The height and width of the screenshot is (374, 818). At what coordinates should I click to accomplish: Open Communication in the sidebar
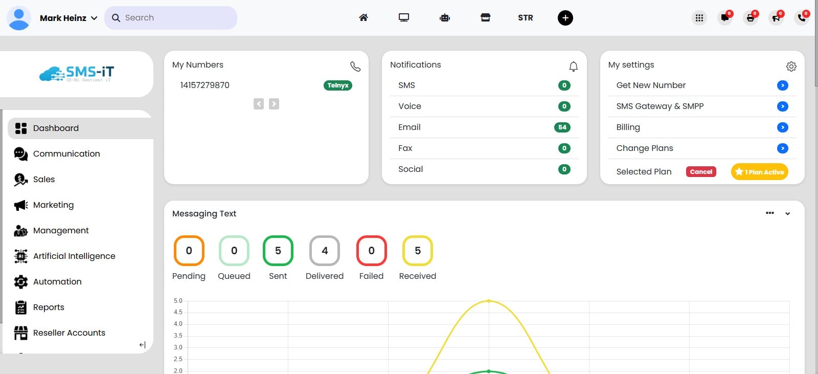point(66,153)
